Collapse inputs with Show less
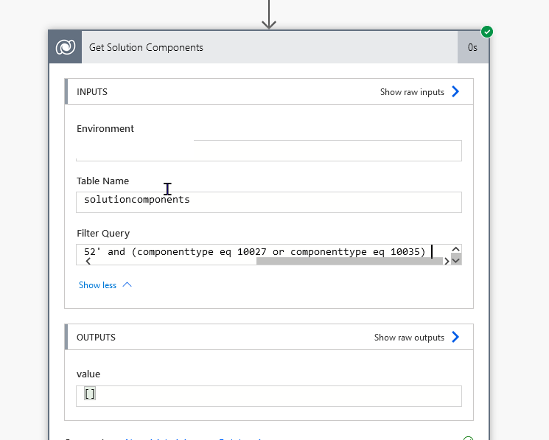 (97, 285)
